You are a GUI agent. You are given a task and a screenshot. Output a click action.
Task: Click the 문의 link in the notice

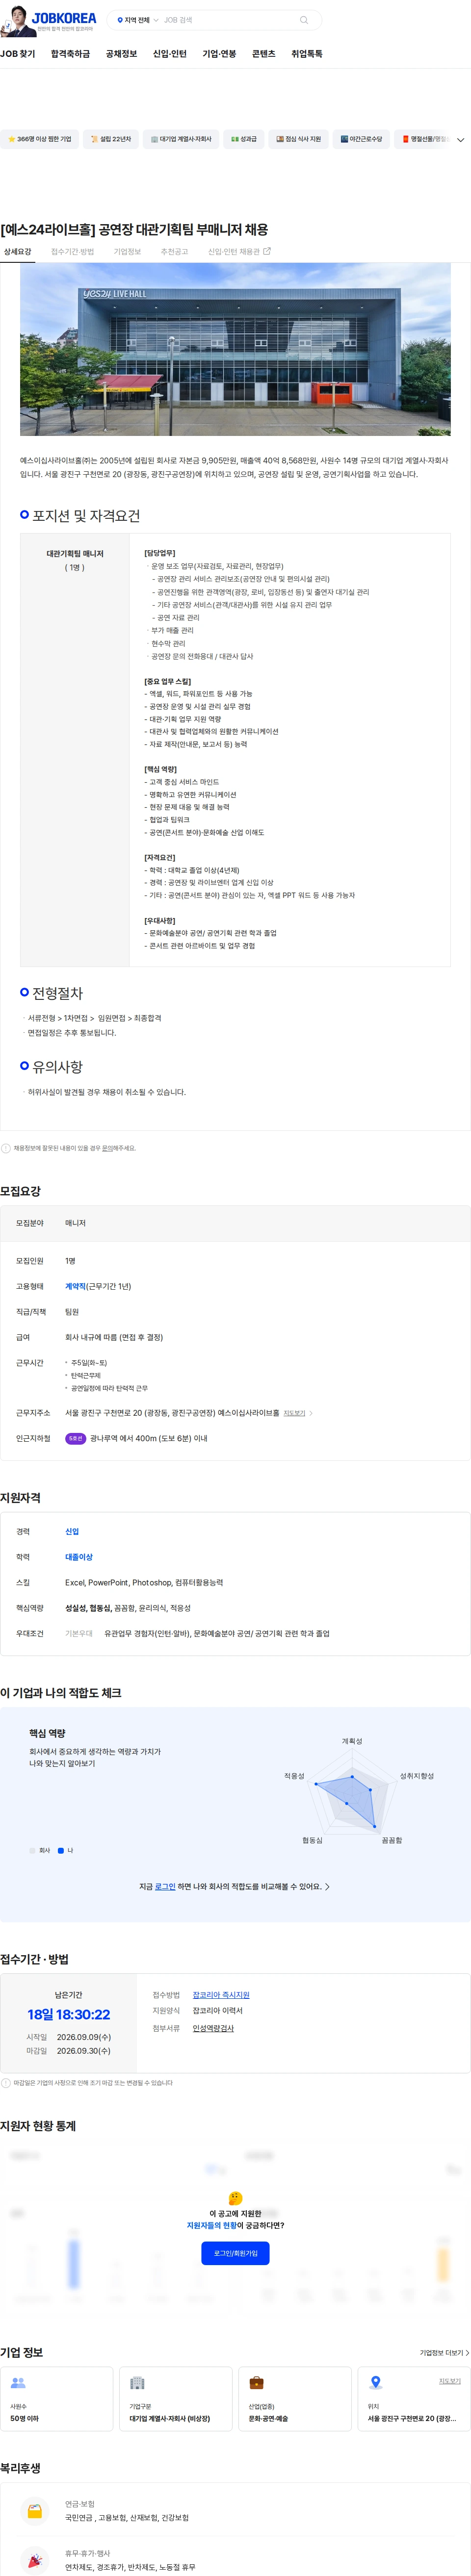point(107,1148)
